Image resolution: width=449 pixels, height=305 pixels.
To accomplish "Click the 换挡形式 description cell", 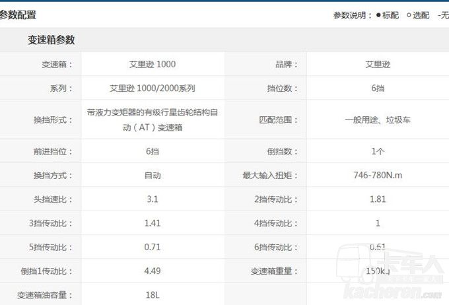I will [x=153, y=119].
